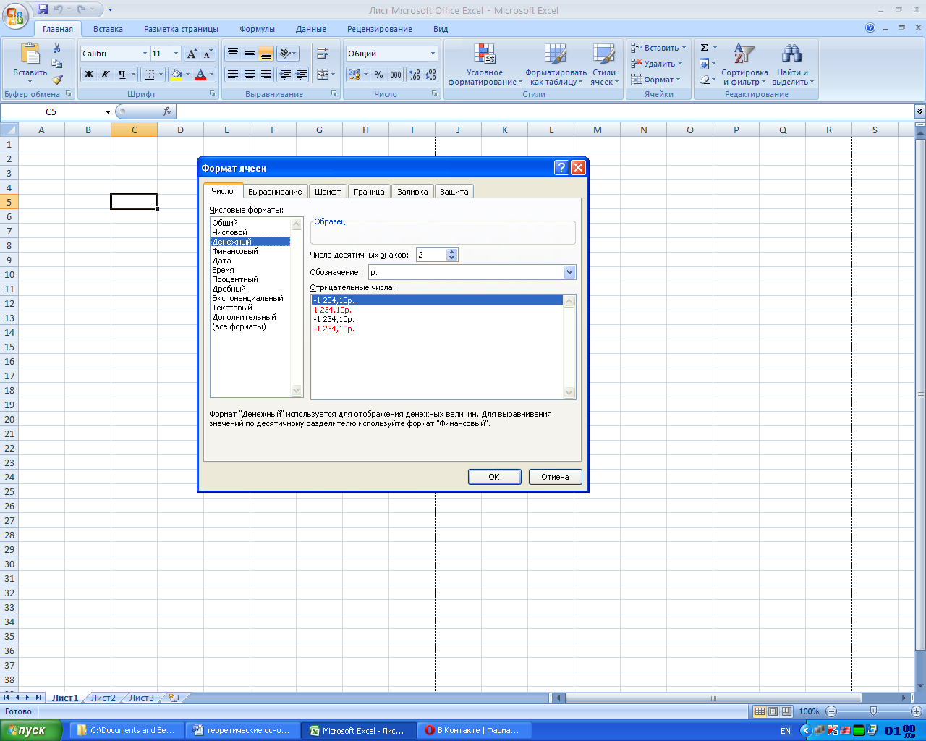The image size is (926, 741).
Task: Click the Cut scissors icon
Action: (x=57, y=48)
